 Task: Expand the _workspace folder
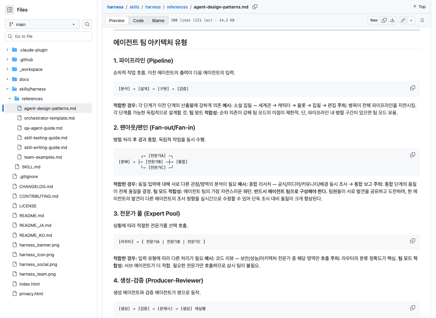7,69
